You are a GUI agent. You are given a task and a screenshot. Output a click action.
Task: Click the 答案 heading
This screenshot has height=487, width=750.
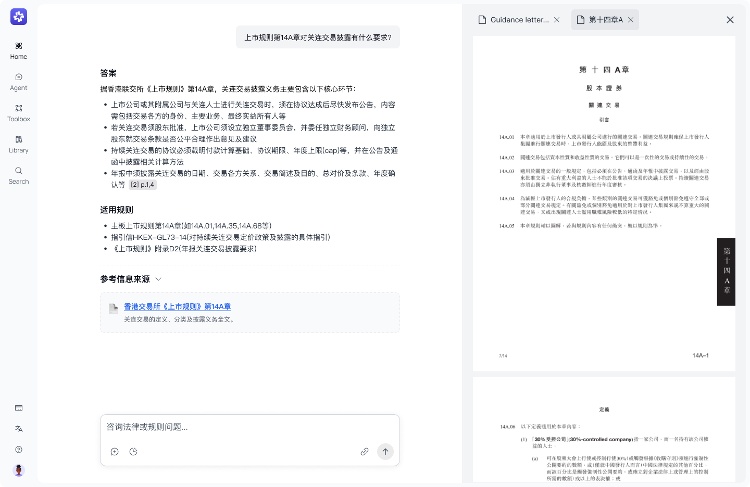(x=108, y=73)
